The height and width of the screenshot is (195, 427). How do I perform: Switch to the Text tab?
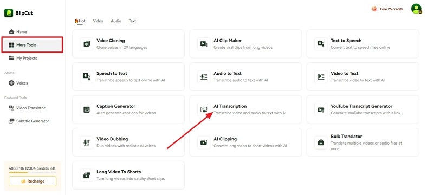tap(132, 21)
